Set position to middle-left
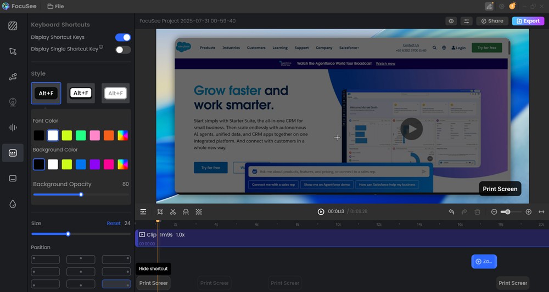 46,272
